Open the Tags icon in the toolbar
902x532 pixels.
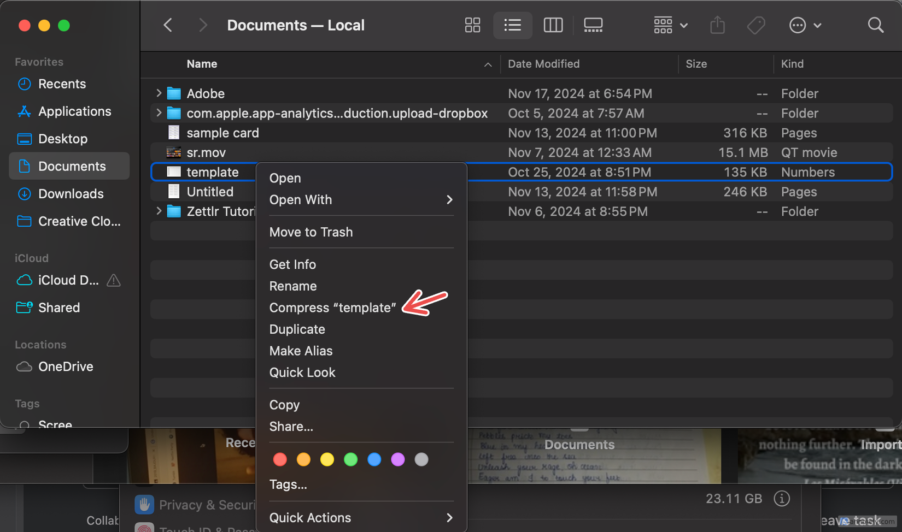click(755, 25)
